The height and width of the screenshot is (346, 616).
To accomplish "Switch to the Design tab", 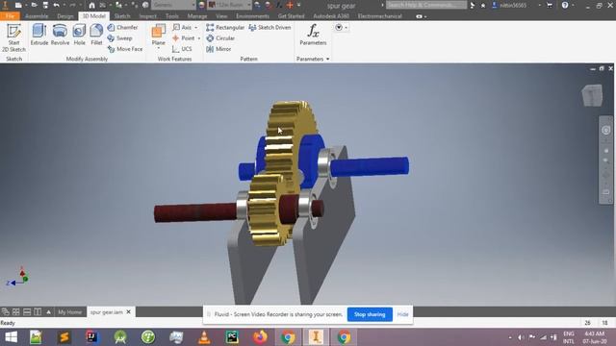I will tap(64, 16).
